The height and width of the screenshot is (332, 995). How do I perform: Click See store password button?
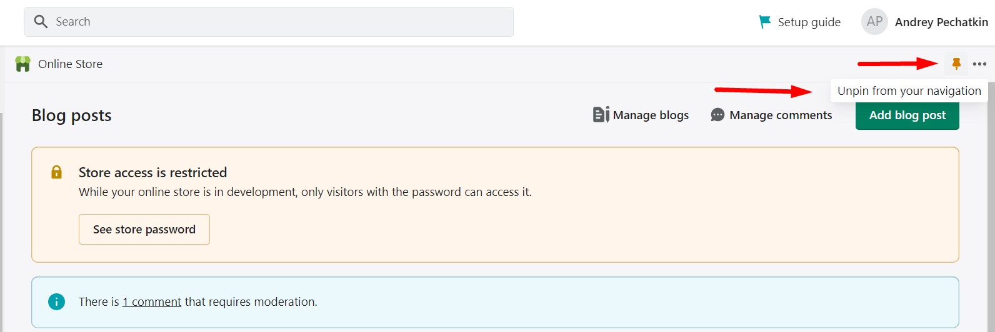tap(144, 229)
